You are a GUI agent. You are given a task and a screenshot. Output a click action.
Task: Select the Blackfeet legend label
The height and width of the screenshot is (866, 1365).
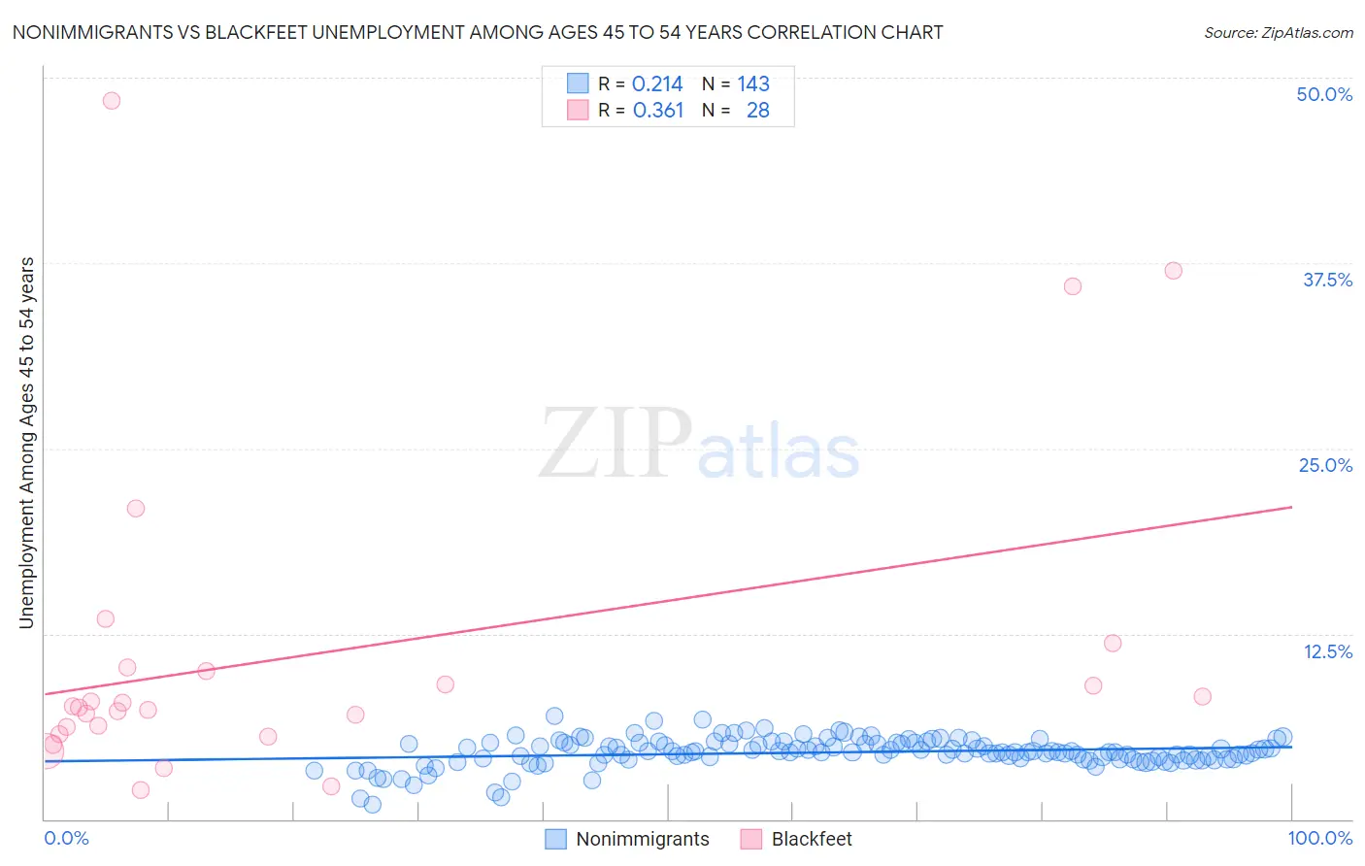812,839
